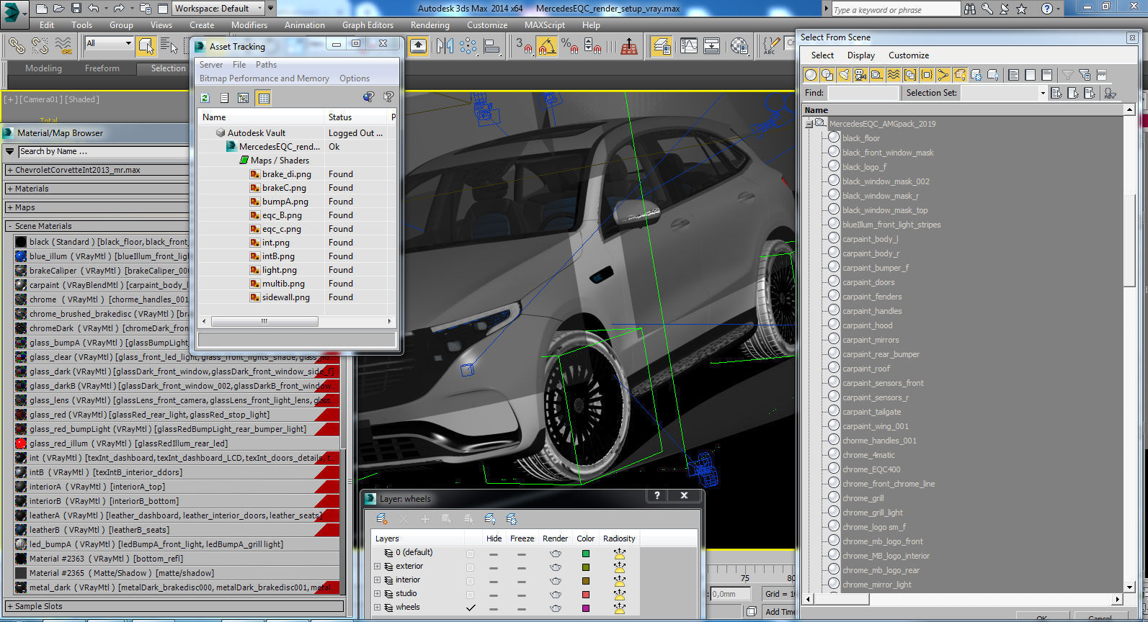Open the Modifiers menu
This screenshot has height=622, width=1148.
pyautogui.click(x=249, y=24)
